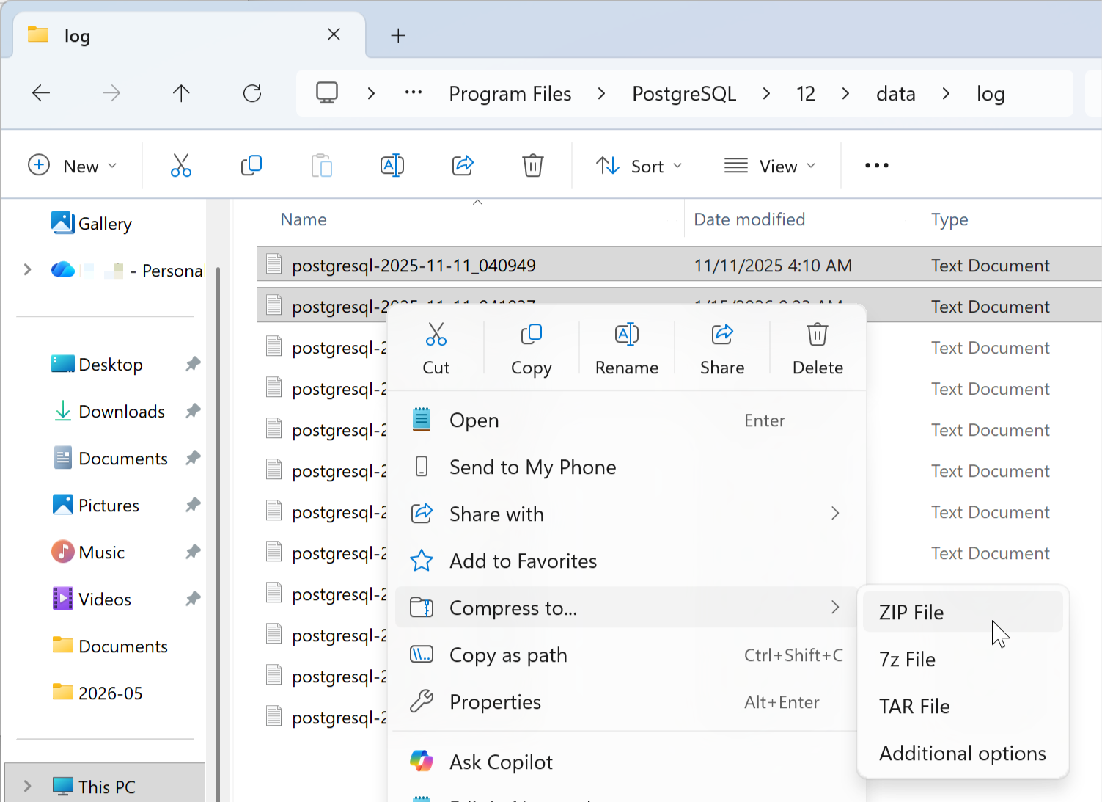1102x802 pixels.
Task: Open the Sort dropdown
Action: point(639,166)
